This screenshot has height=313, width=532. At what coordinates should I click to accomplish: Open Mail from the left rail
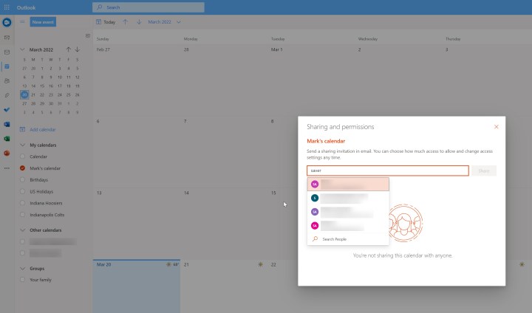[x=7, y=38]
